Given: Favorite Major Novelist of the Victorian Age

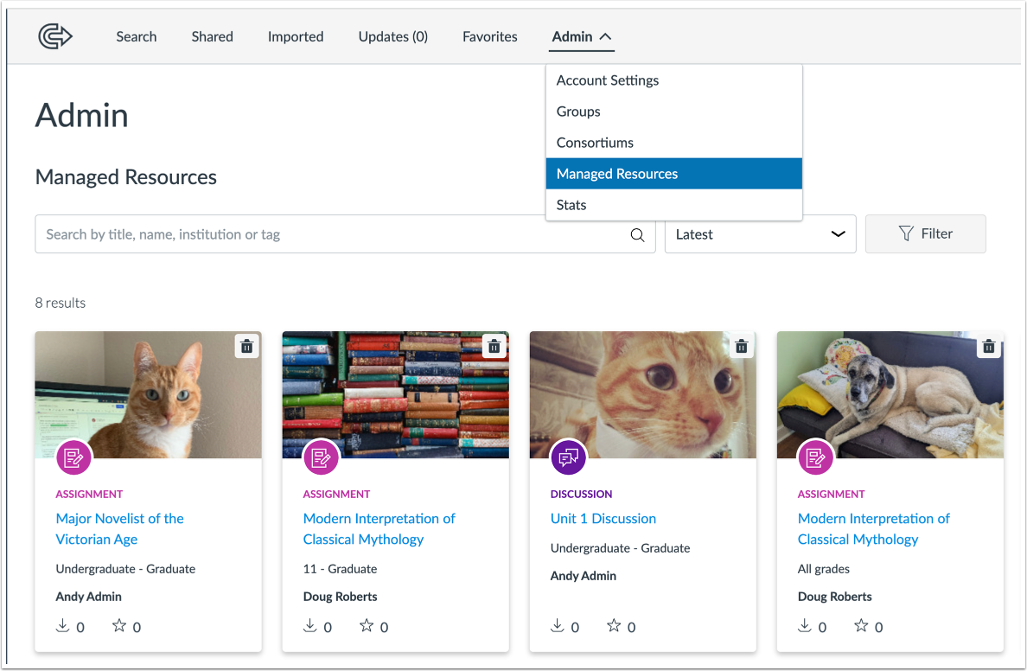Looking at the screenshot, I should (118, 626).
